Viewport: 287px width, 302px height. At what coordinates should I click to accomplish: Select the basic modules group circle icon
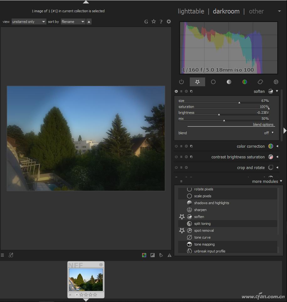pos(213,82)
